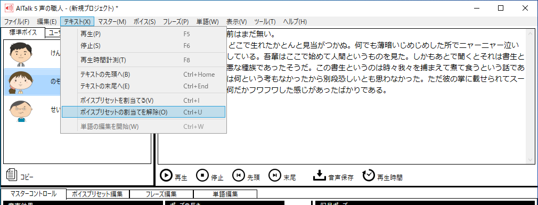Click the コピー icon below the voice list
This screenshot has height=205, width=538.
coord(12,175)
